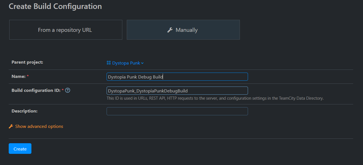Click the ID usage hint text
The image size is (363, 165).
pos(215,98)
